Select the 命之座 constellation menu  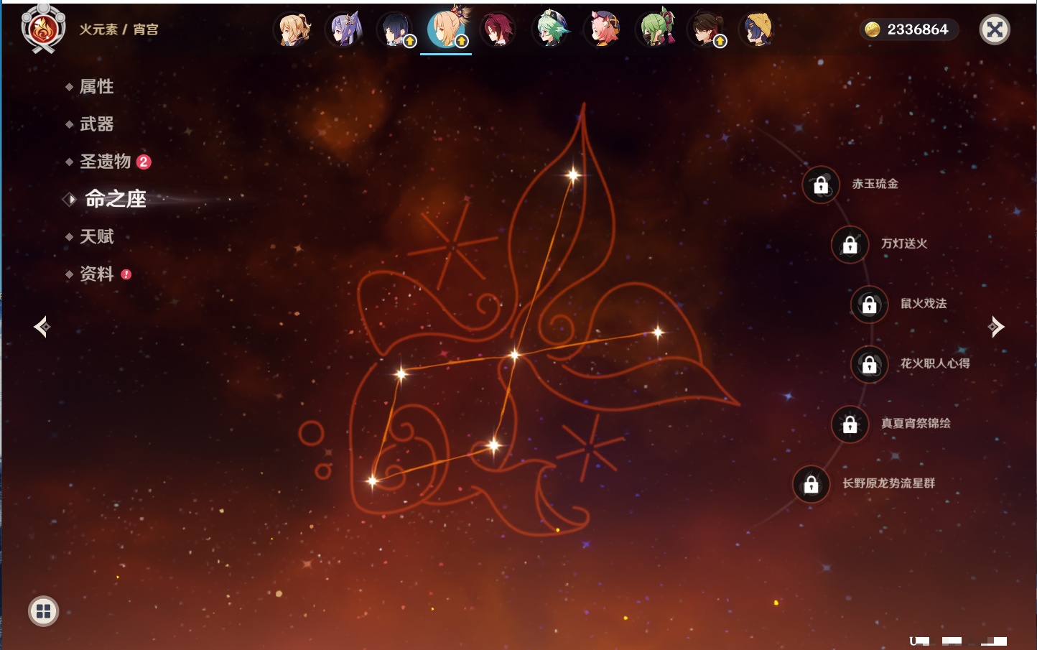tap(115, 199)
